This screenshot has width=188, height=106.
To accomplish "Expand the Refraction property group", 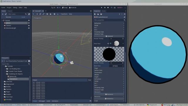I will [x=109, y=23].
